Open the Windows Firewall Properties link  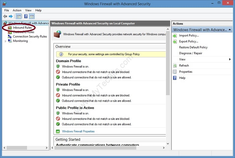click(78, 132)
